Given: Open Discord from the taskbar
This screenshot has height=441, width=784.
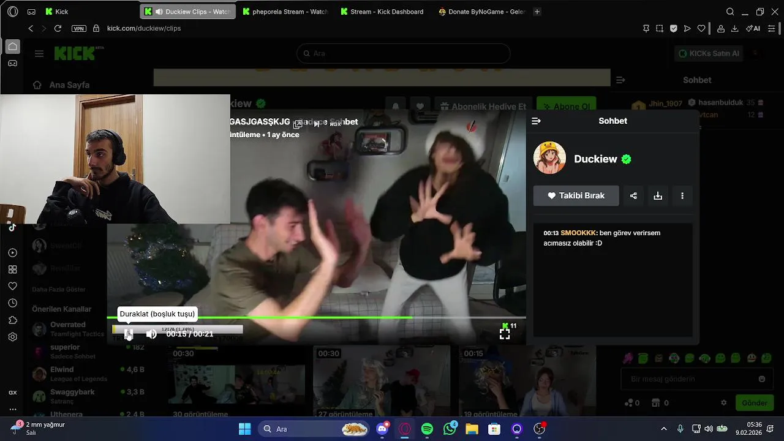Looking at the screenshot, I should click(x=382, y=429).
